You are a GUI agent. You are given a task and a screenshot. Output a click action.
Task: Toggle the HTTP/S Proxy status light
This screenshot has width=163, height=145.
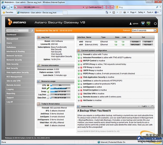pyautogui.click(x=80, y=64)
